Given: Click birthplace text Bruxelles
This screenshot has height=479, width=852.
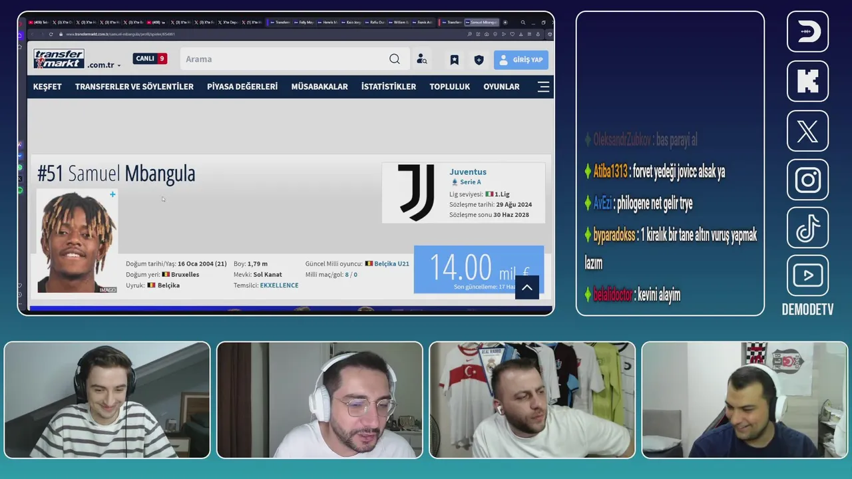Looking at the screenshot, I should click(x=185, y=275).
